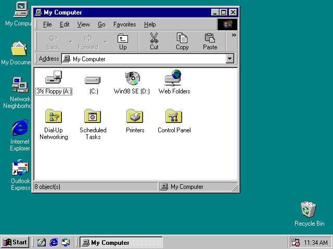This screenshot has height=249, width=333.
Task: Click the 11:34 AM taskbar clock
Action: [316, 242]
